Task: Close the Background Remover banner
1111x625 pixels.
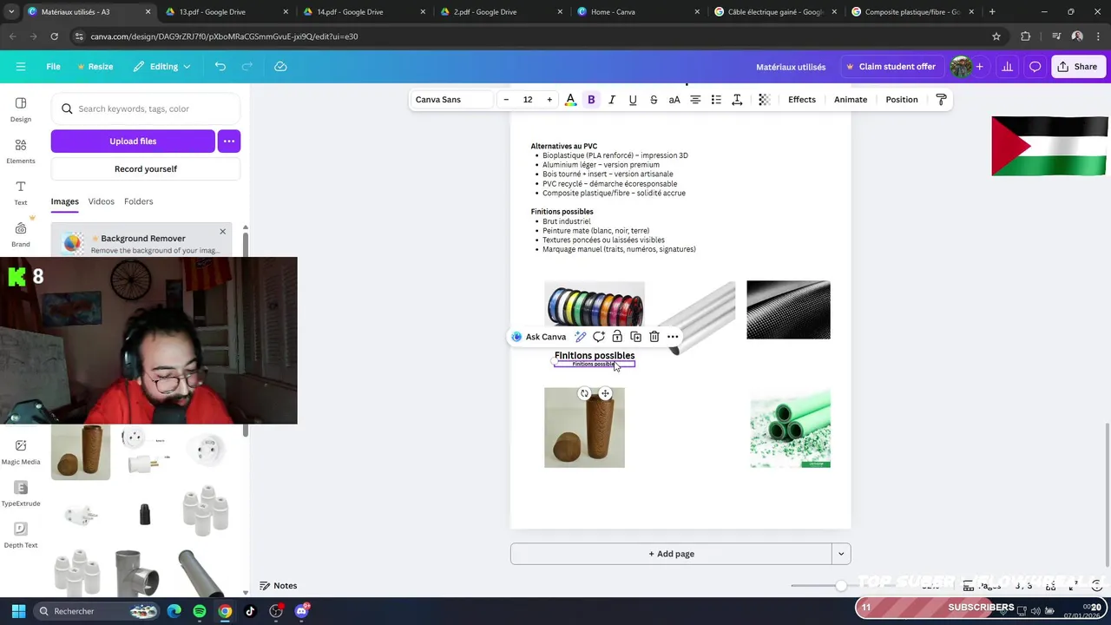Action: pyautogui.click(x=222, y=232)
